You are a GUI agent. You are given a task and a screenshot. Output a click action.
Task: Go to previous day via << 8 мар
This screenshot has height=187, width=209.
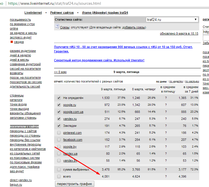point(60,72)
